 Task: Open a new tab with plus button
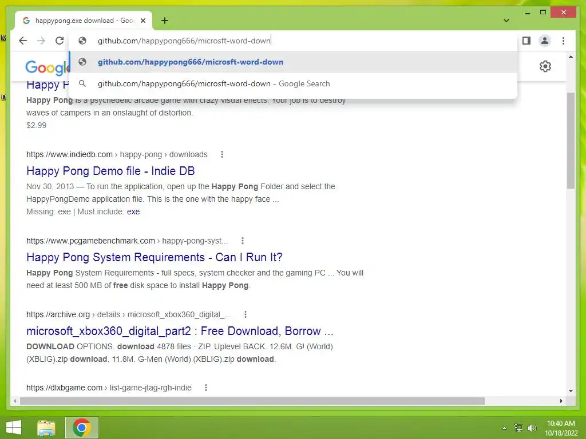(x=165, y=21)
